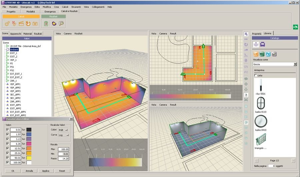Select the Ambient tree item
This screenshot has height=177, width=300.
[x=14, y=50]
